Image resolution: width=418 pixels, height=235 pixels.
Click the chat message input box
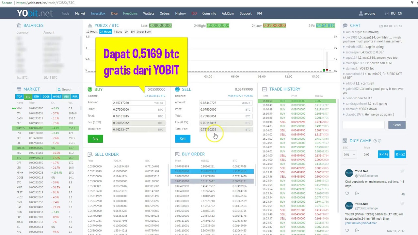click(363, 125)
